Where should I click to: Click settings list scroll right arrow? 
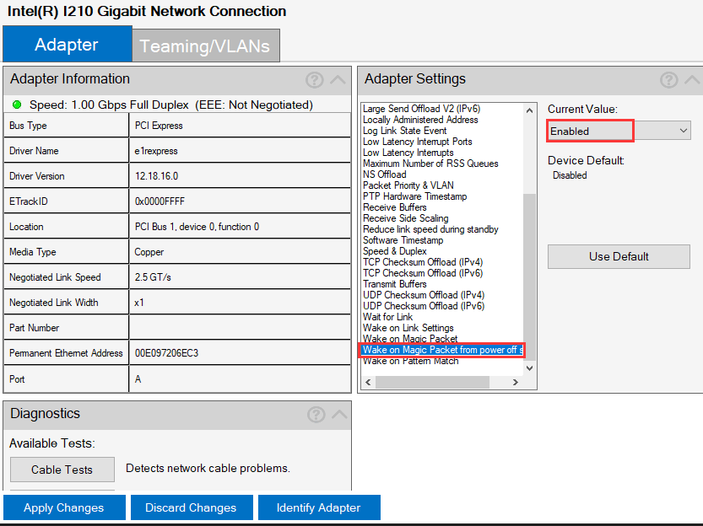tap(516, 383)
